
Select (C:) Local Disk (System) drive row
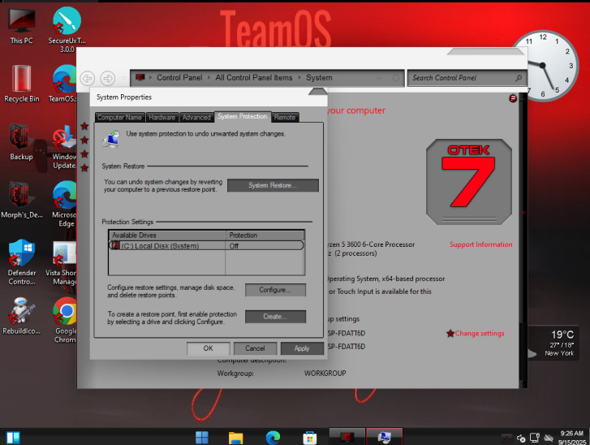click(x=206, y=246)
